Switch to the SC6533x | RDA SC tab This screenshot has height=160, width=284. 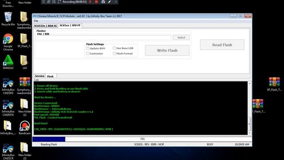[x=45, y=26]
